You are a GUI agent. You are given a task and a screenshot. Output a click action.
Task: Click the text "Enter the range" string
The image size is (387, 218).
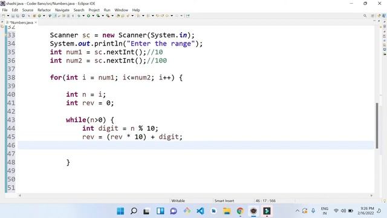(161, 44)
